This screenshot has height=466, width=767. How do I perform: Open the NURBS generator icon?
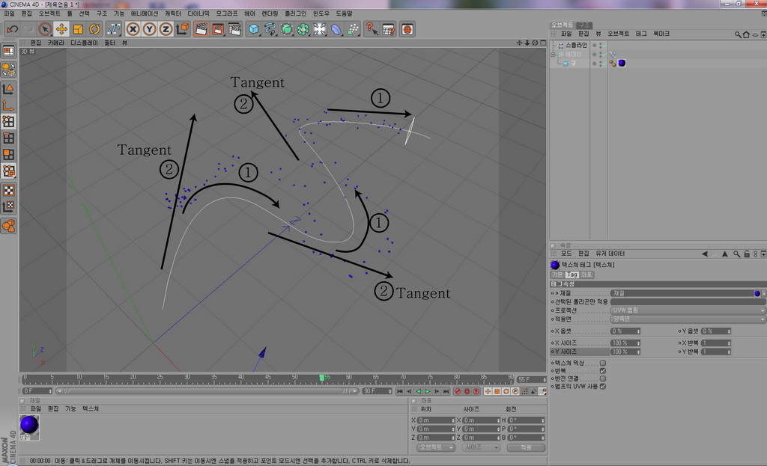(x=287, y=29)
